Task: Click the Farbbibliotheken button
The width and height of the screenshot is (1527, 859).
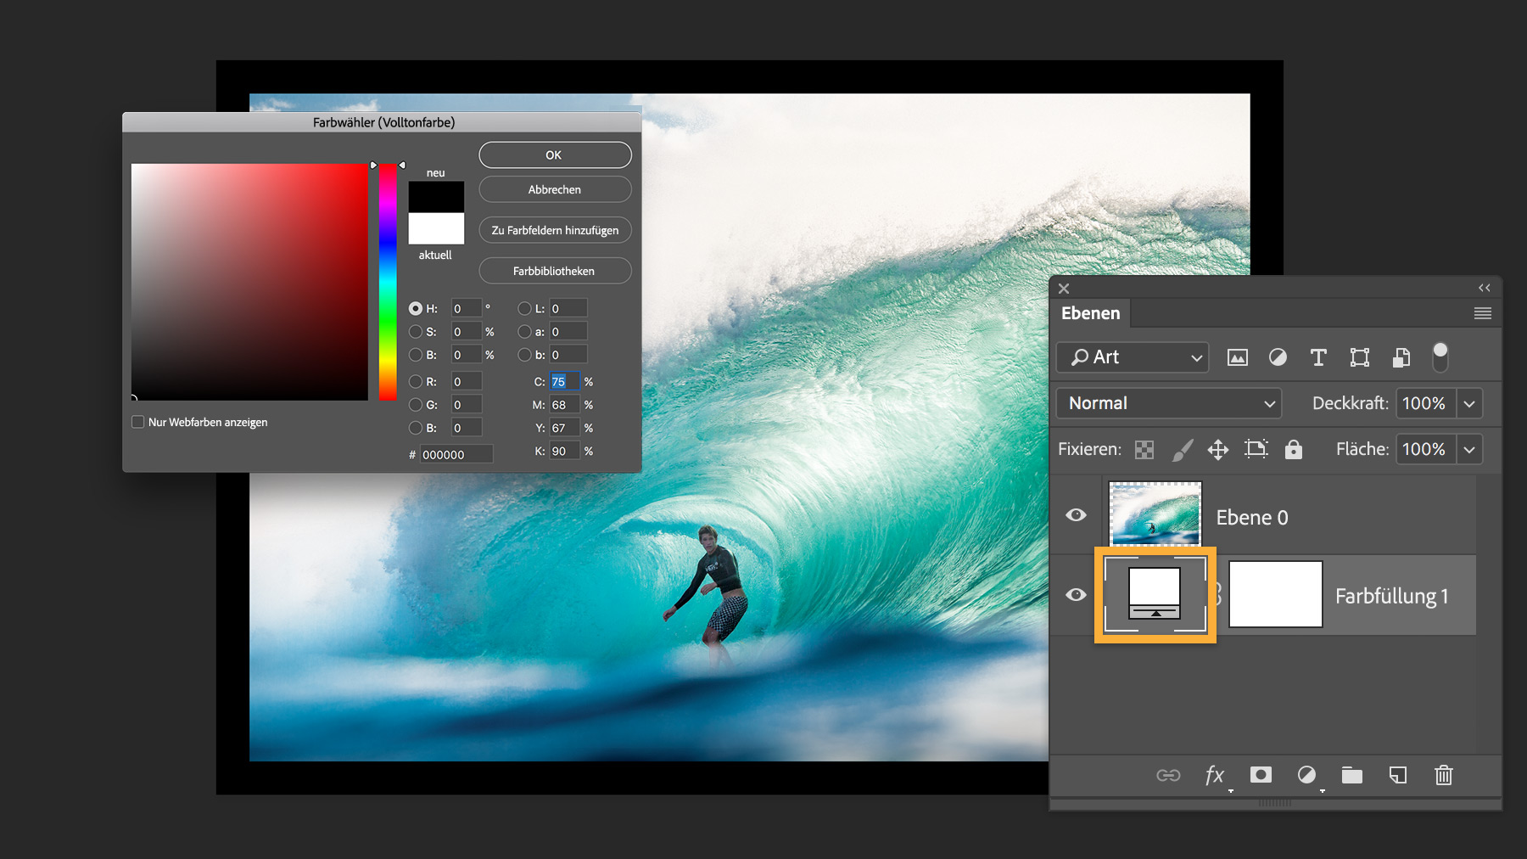Action: coord(554,271)
